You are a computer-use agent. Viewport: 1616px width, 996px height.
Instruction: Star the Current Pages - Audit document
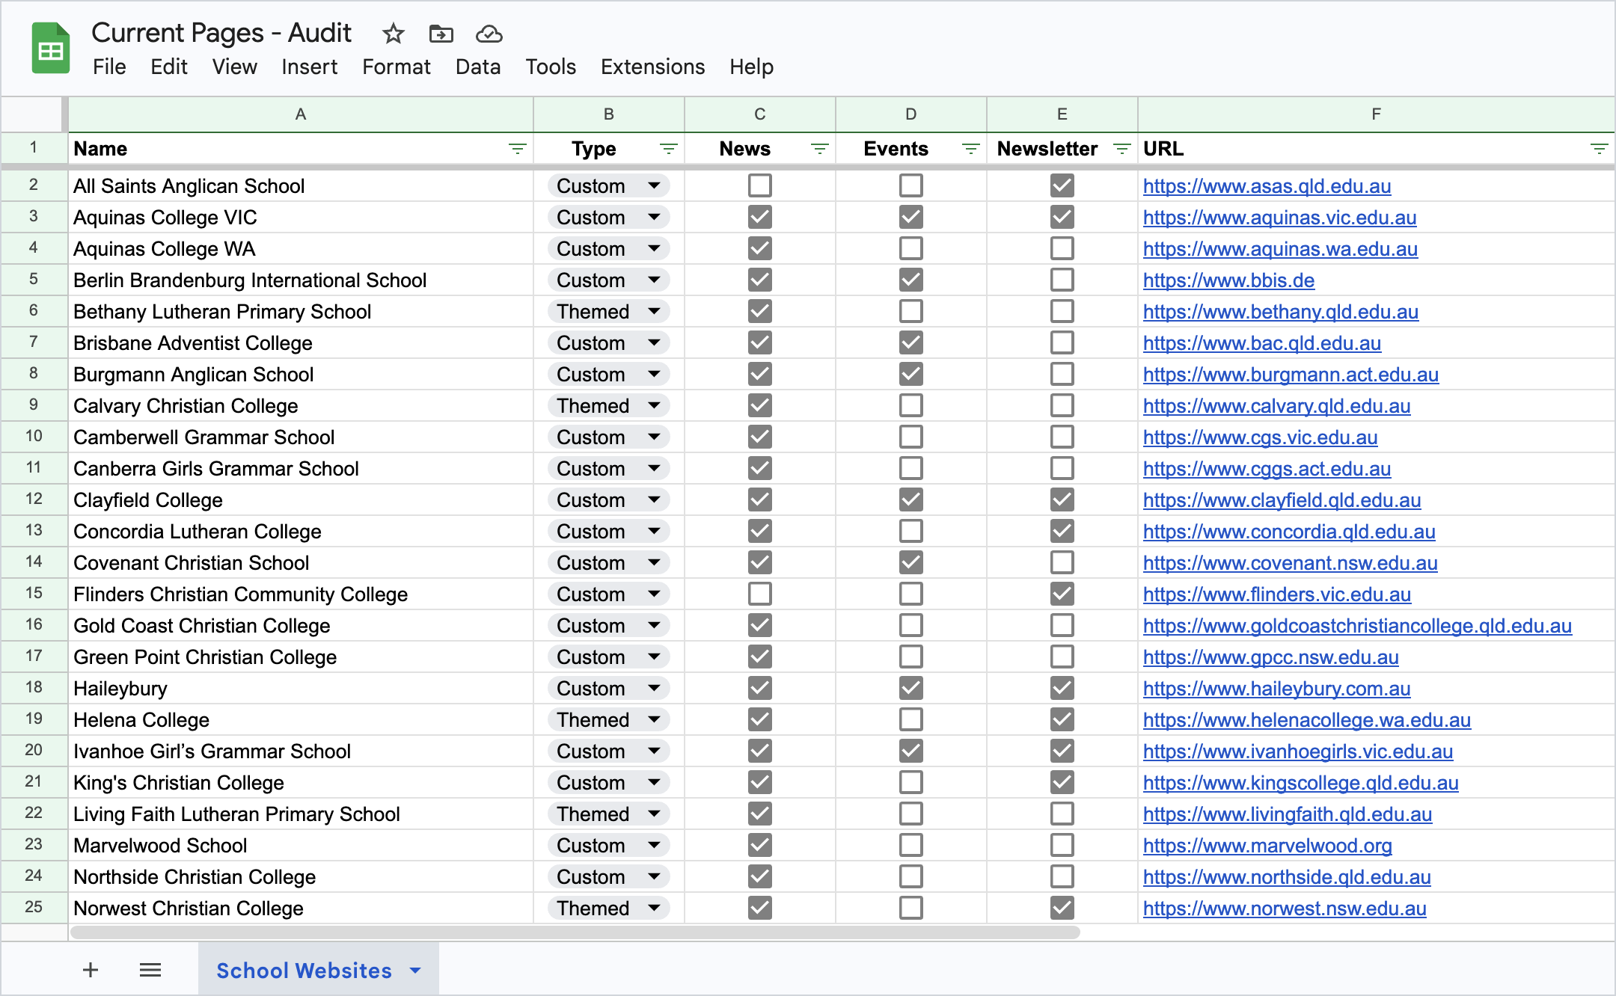[393, 34]
